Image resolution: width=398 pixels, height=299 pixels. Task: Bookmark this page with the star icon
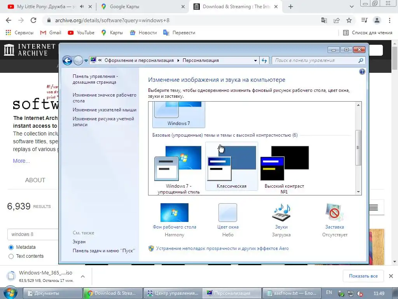[349, 20]
